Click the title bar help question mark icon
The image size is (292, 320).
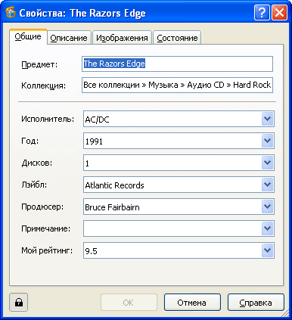(x=262, y=12)
